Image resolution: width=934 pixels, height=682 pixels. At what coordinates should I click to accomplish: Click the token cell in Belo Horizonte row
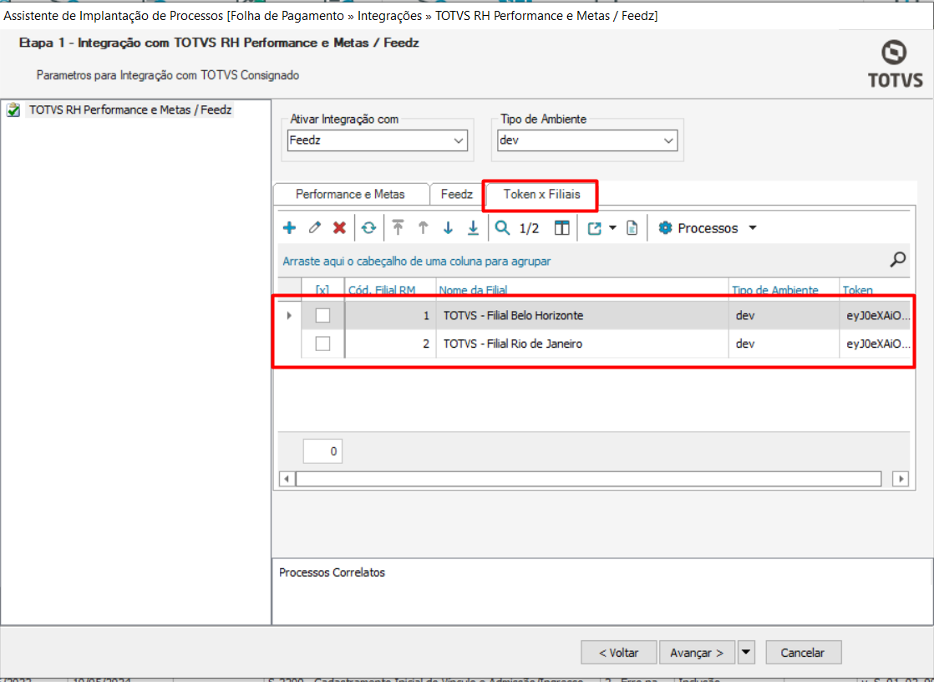[x=876, y=315]
